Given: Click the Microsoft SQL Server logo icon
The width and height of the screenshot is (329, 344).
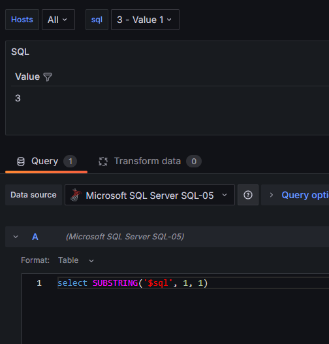Looking at the screenshot, I should (76, 195).
